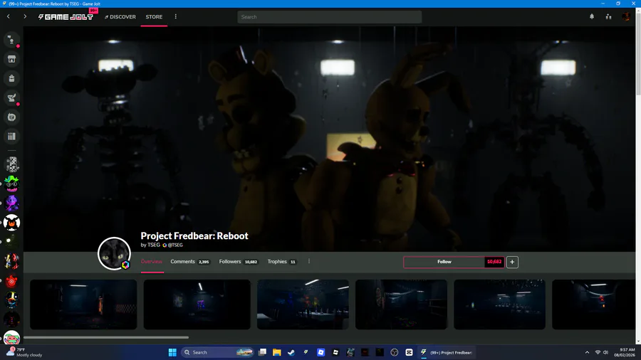Click the Game Jolt logo
The height and width of the screenshot is (360, 641).
click(66, 17)
